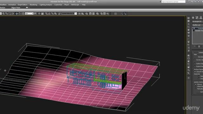The height and width of the screenshot is (114, 203).
Task: Choose rectangular selection region icon
Action: coord(10,14)
